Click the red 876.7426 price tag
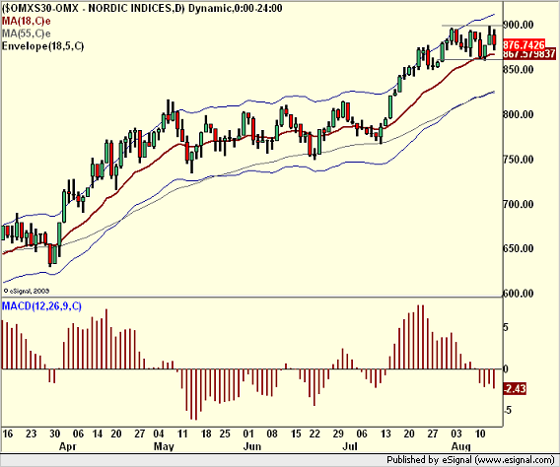This screenshot has height=467, width=560. point(524,45)
